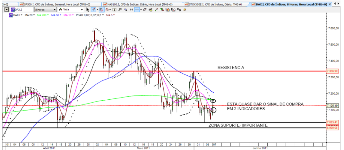Viewport: 344px width, 150px height.
Task: Open the Vela chart type dropdown
Action: tap(71, 9)
